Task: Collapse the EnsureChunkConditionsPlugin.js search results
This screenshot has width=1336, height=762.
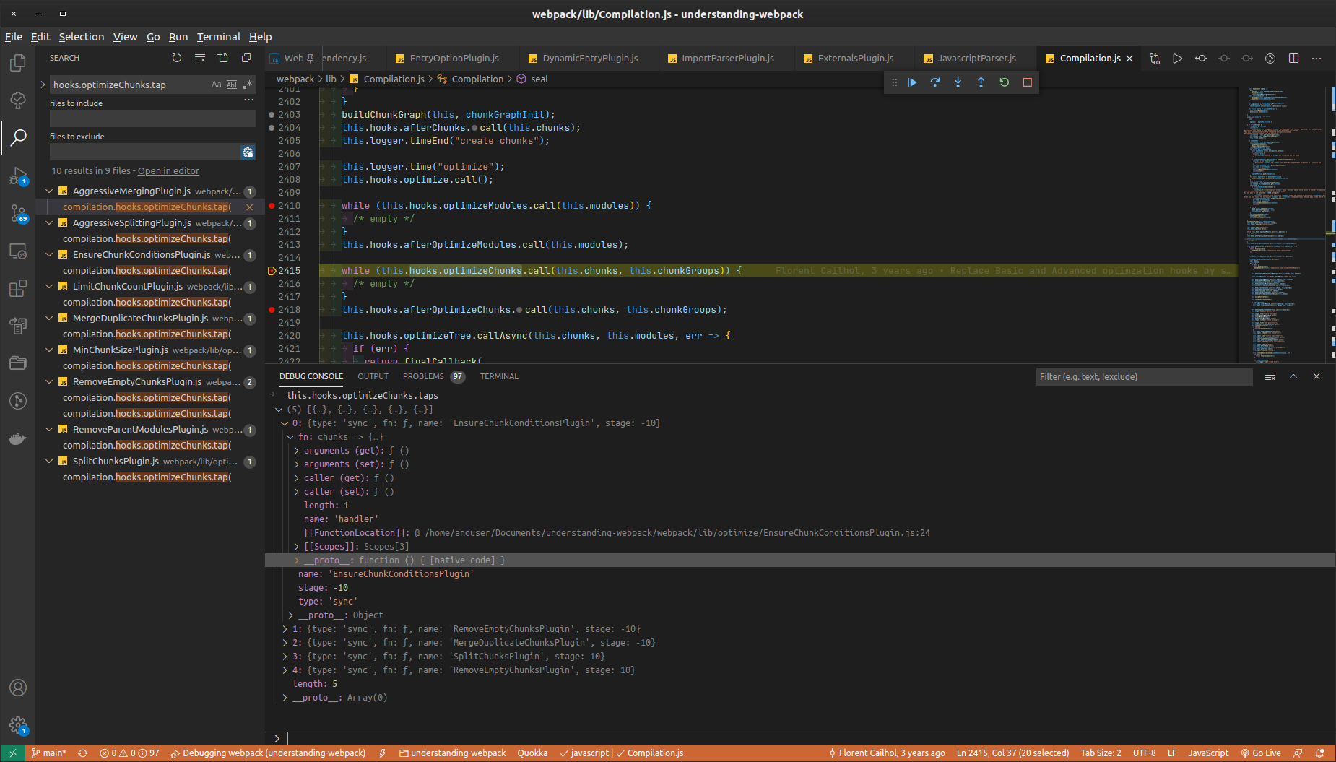Action: tap(49, 254)
